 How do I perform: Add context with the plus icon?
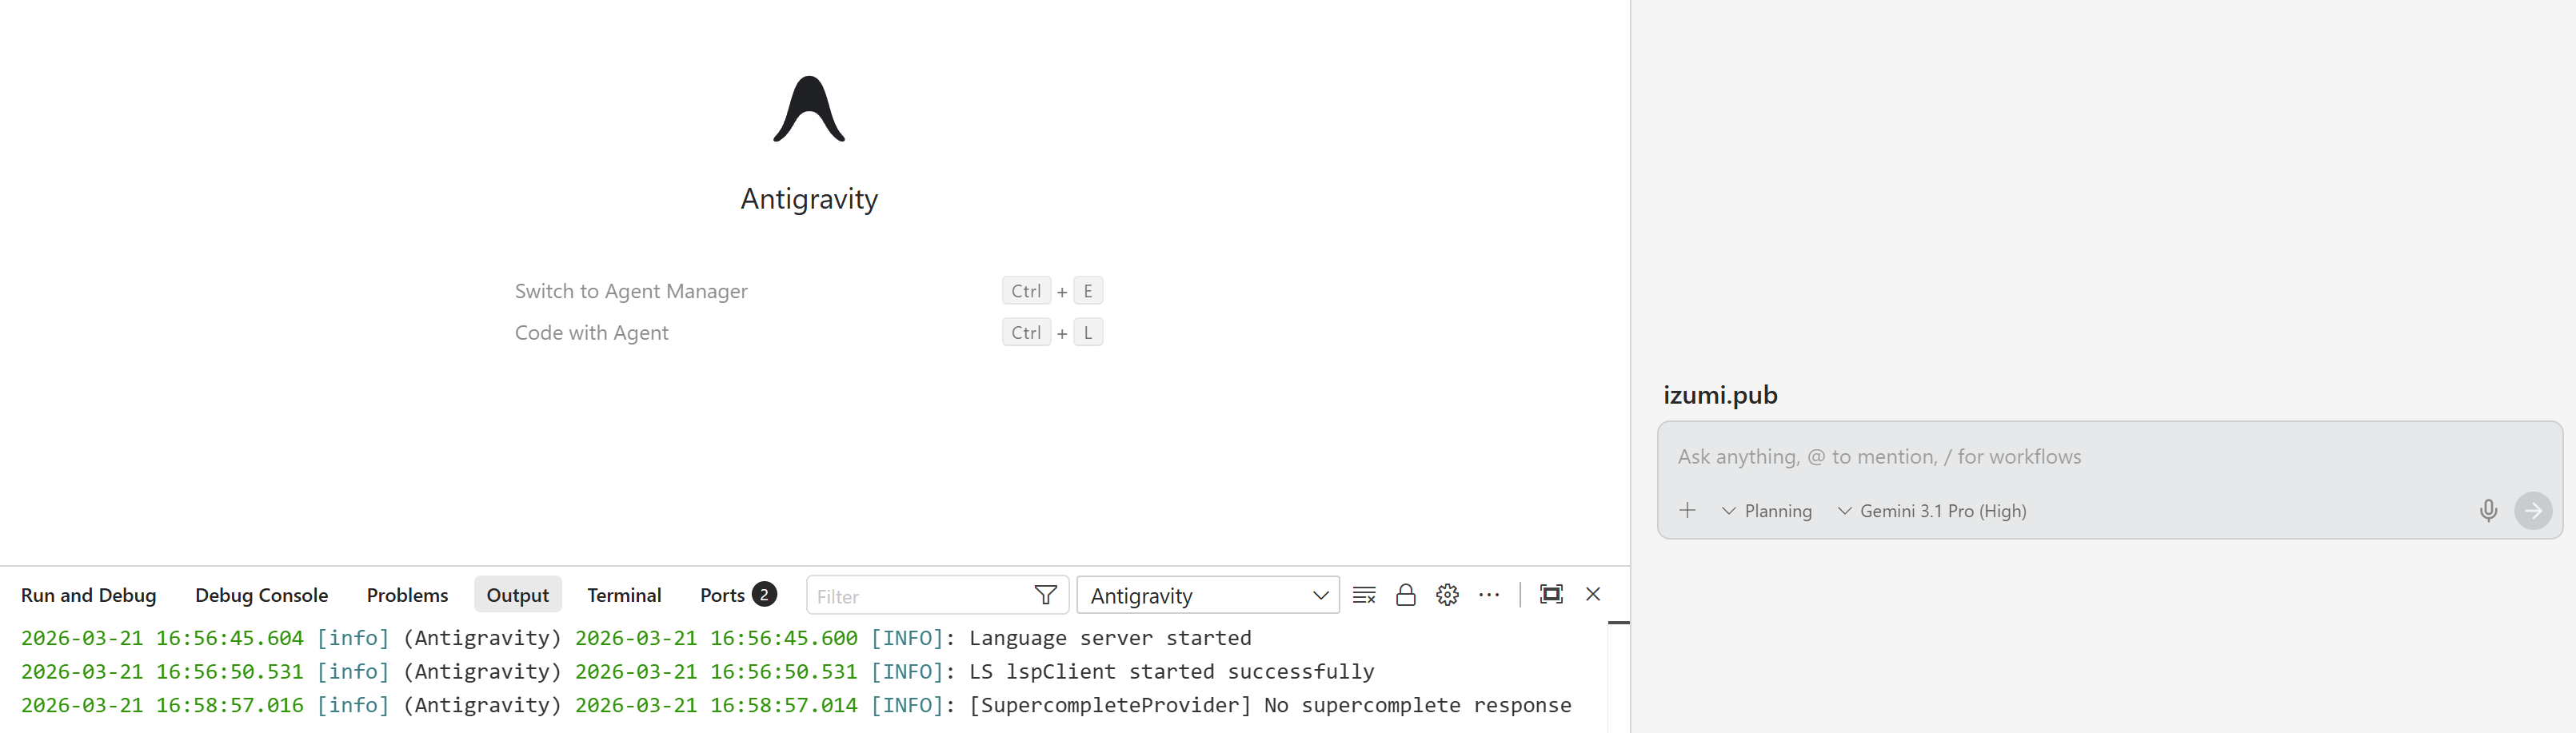(1687, 511)
